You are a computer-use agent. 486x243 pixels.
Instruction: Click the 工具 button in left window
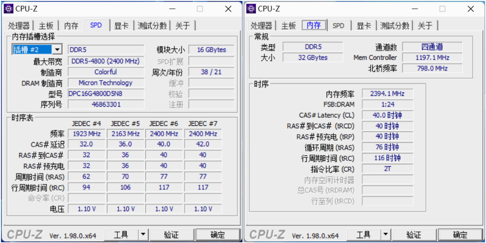[121, 234]
